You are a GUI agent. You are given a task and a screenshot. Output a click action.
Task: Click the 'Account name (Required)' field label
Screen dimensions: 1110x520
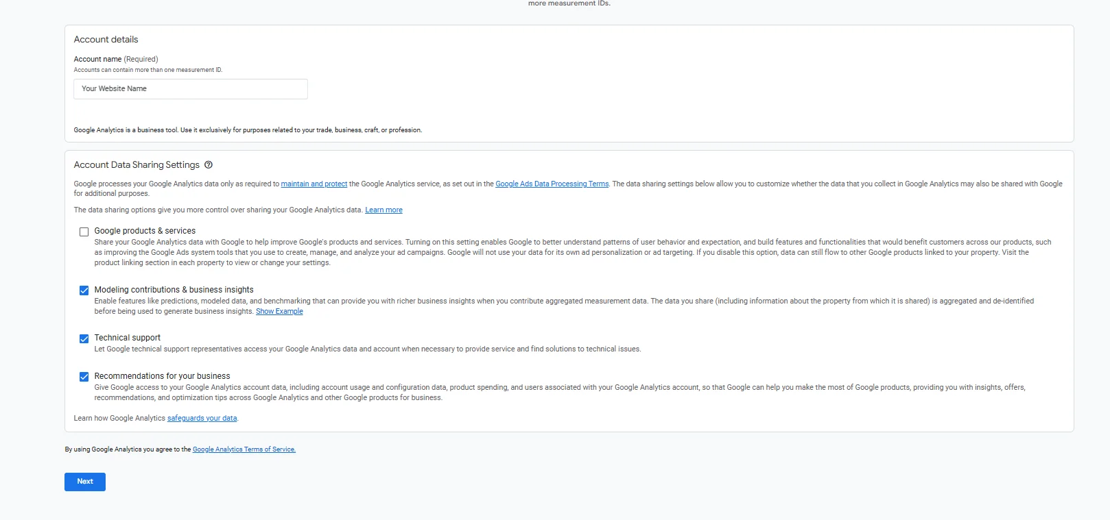tap(116, 60)
